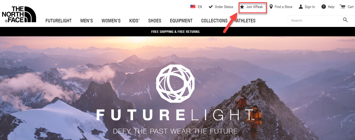
Task: Click The North Face logo
Action: [19, 14]
